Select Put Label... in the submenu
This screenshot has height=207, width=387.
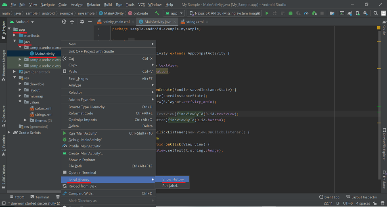point(172,186)
